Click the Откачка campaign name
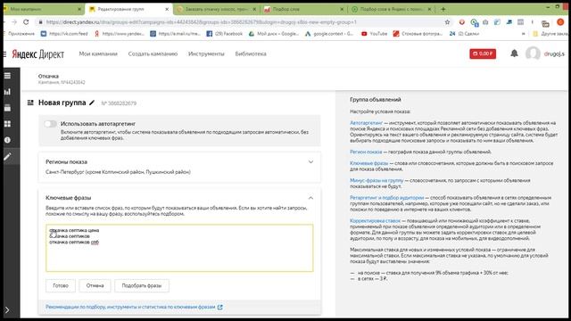 [x=48, y=76]
